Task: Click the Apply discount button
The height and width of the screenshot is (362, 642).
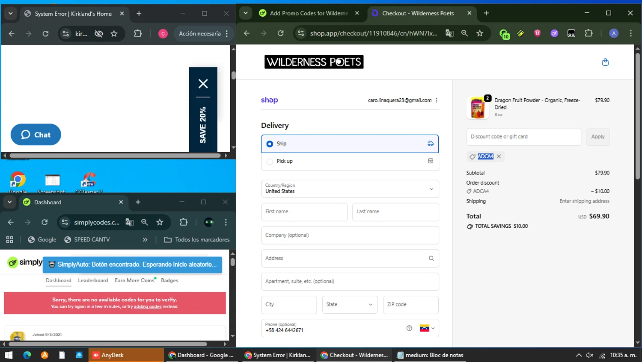Action: click(598, 137)
